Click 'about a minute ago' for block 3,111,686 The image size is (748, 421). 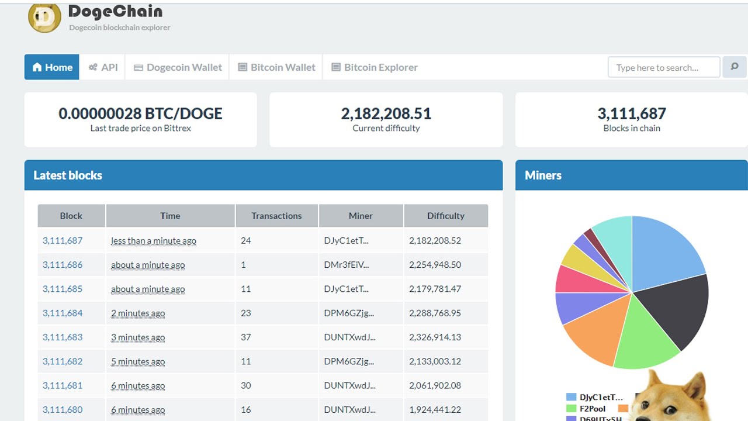tap(148, 264)
